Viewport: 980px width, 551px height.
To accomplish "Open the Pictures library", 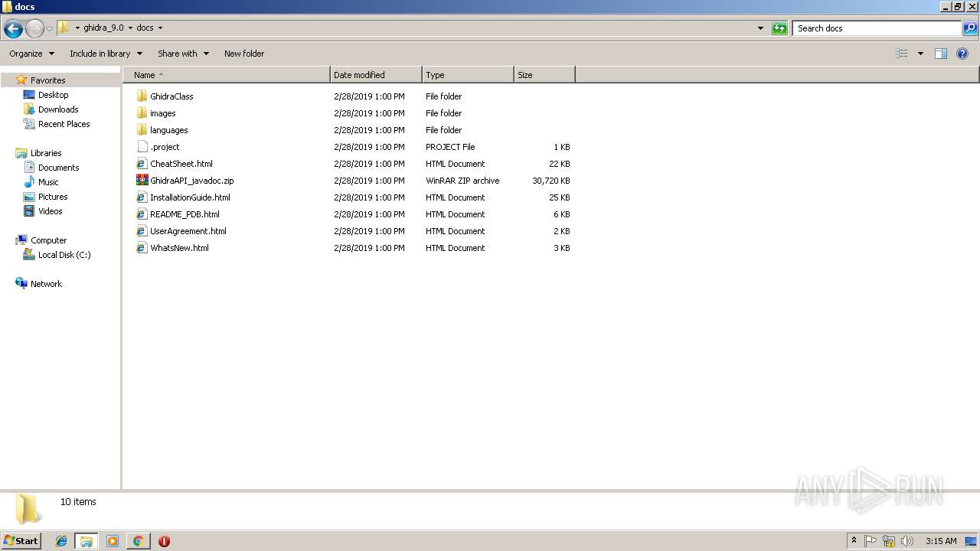I will [x=53, y=197].
